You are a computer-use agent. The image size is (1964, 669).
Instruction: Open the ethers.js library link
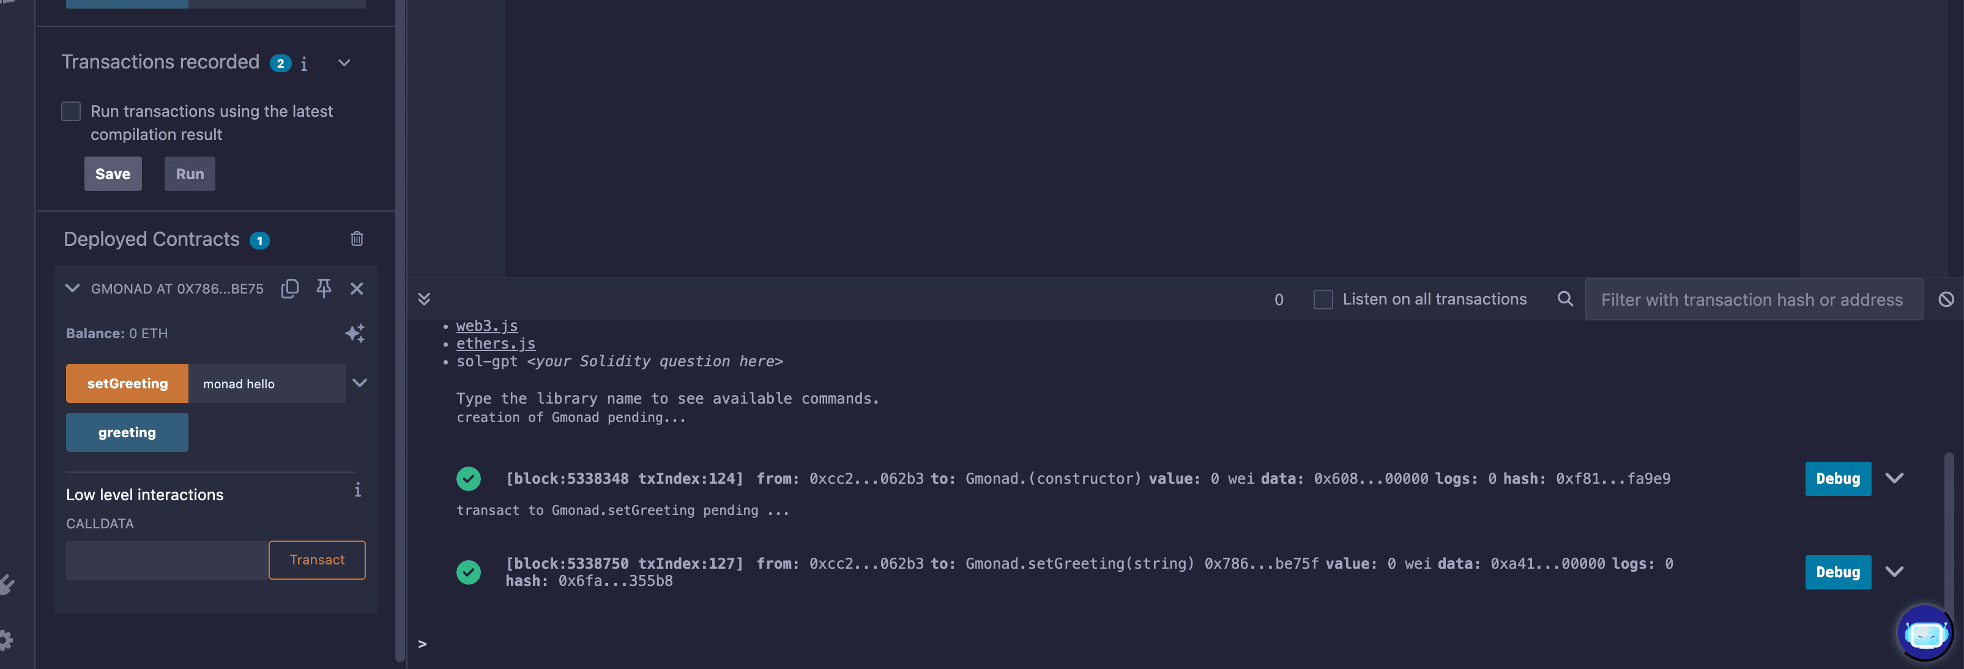pos(496,344)
